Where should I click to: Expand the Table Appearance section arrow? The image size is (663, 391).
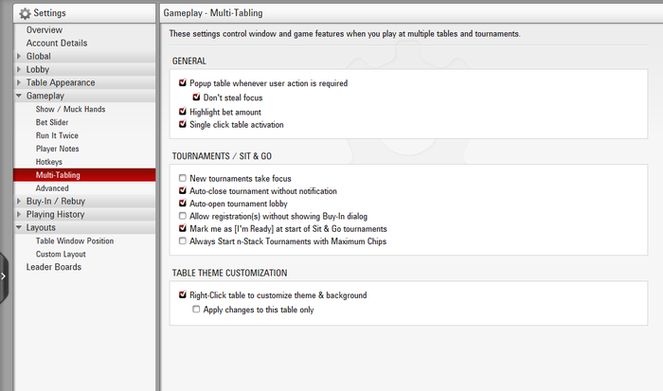point(19,82)
